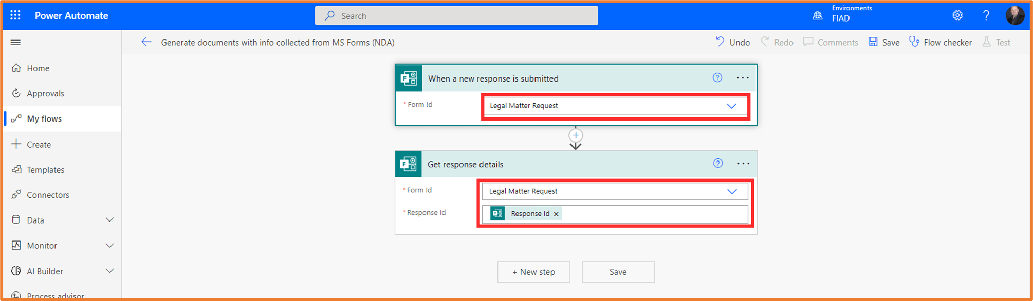
Task: Select the Response Id dynamic token
Action: point(525,214)
